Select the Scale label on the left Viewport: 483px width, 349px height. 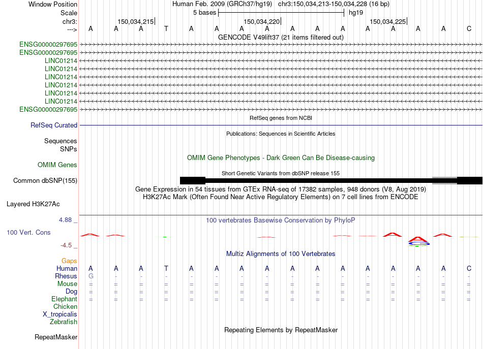tap(69, 13)
